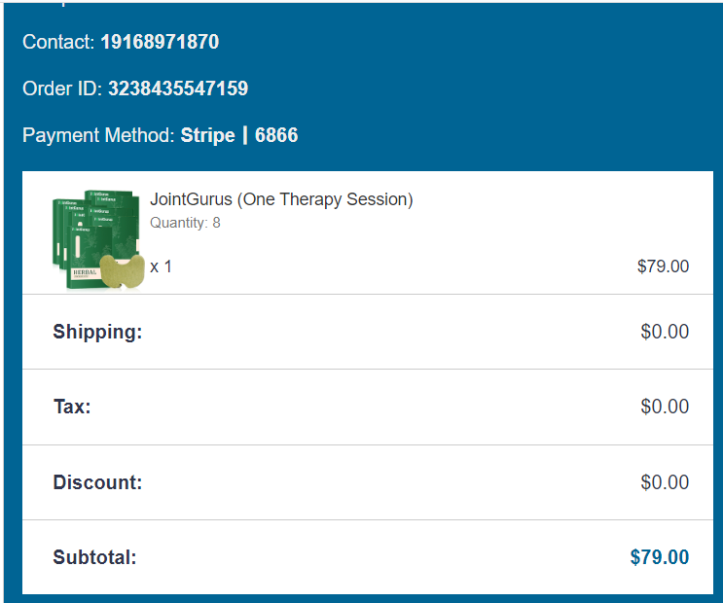Click the JointGurus product thumbnail image

(x=94, y=239)
